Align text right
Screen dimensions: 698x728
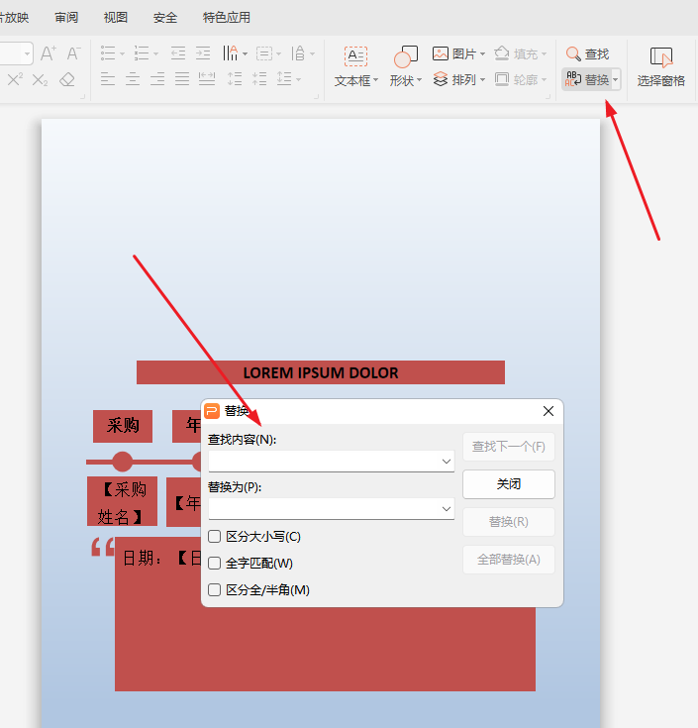[157, 79]
